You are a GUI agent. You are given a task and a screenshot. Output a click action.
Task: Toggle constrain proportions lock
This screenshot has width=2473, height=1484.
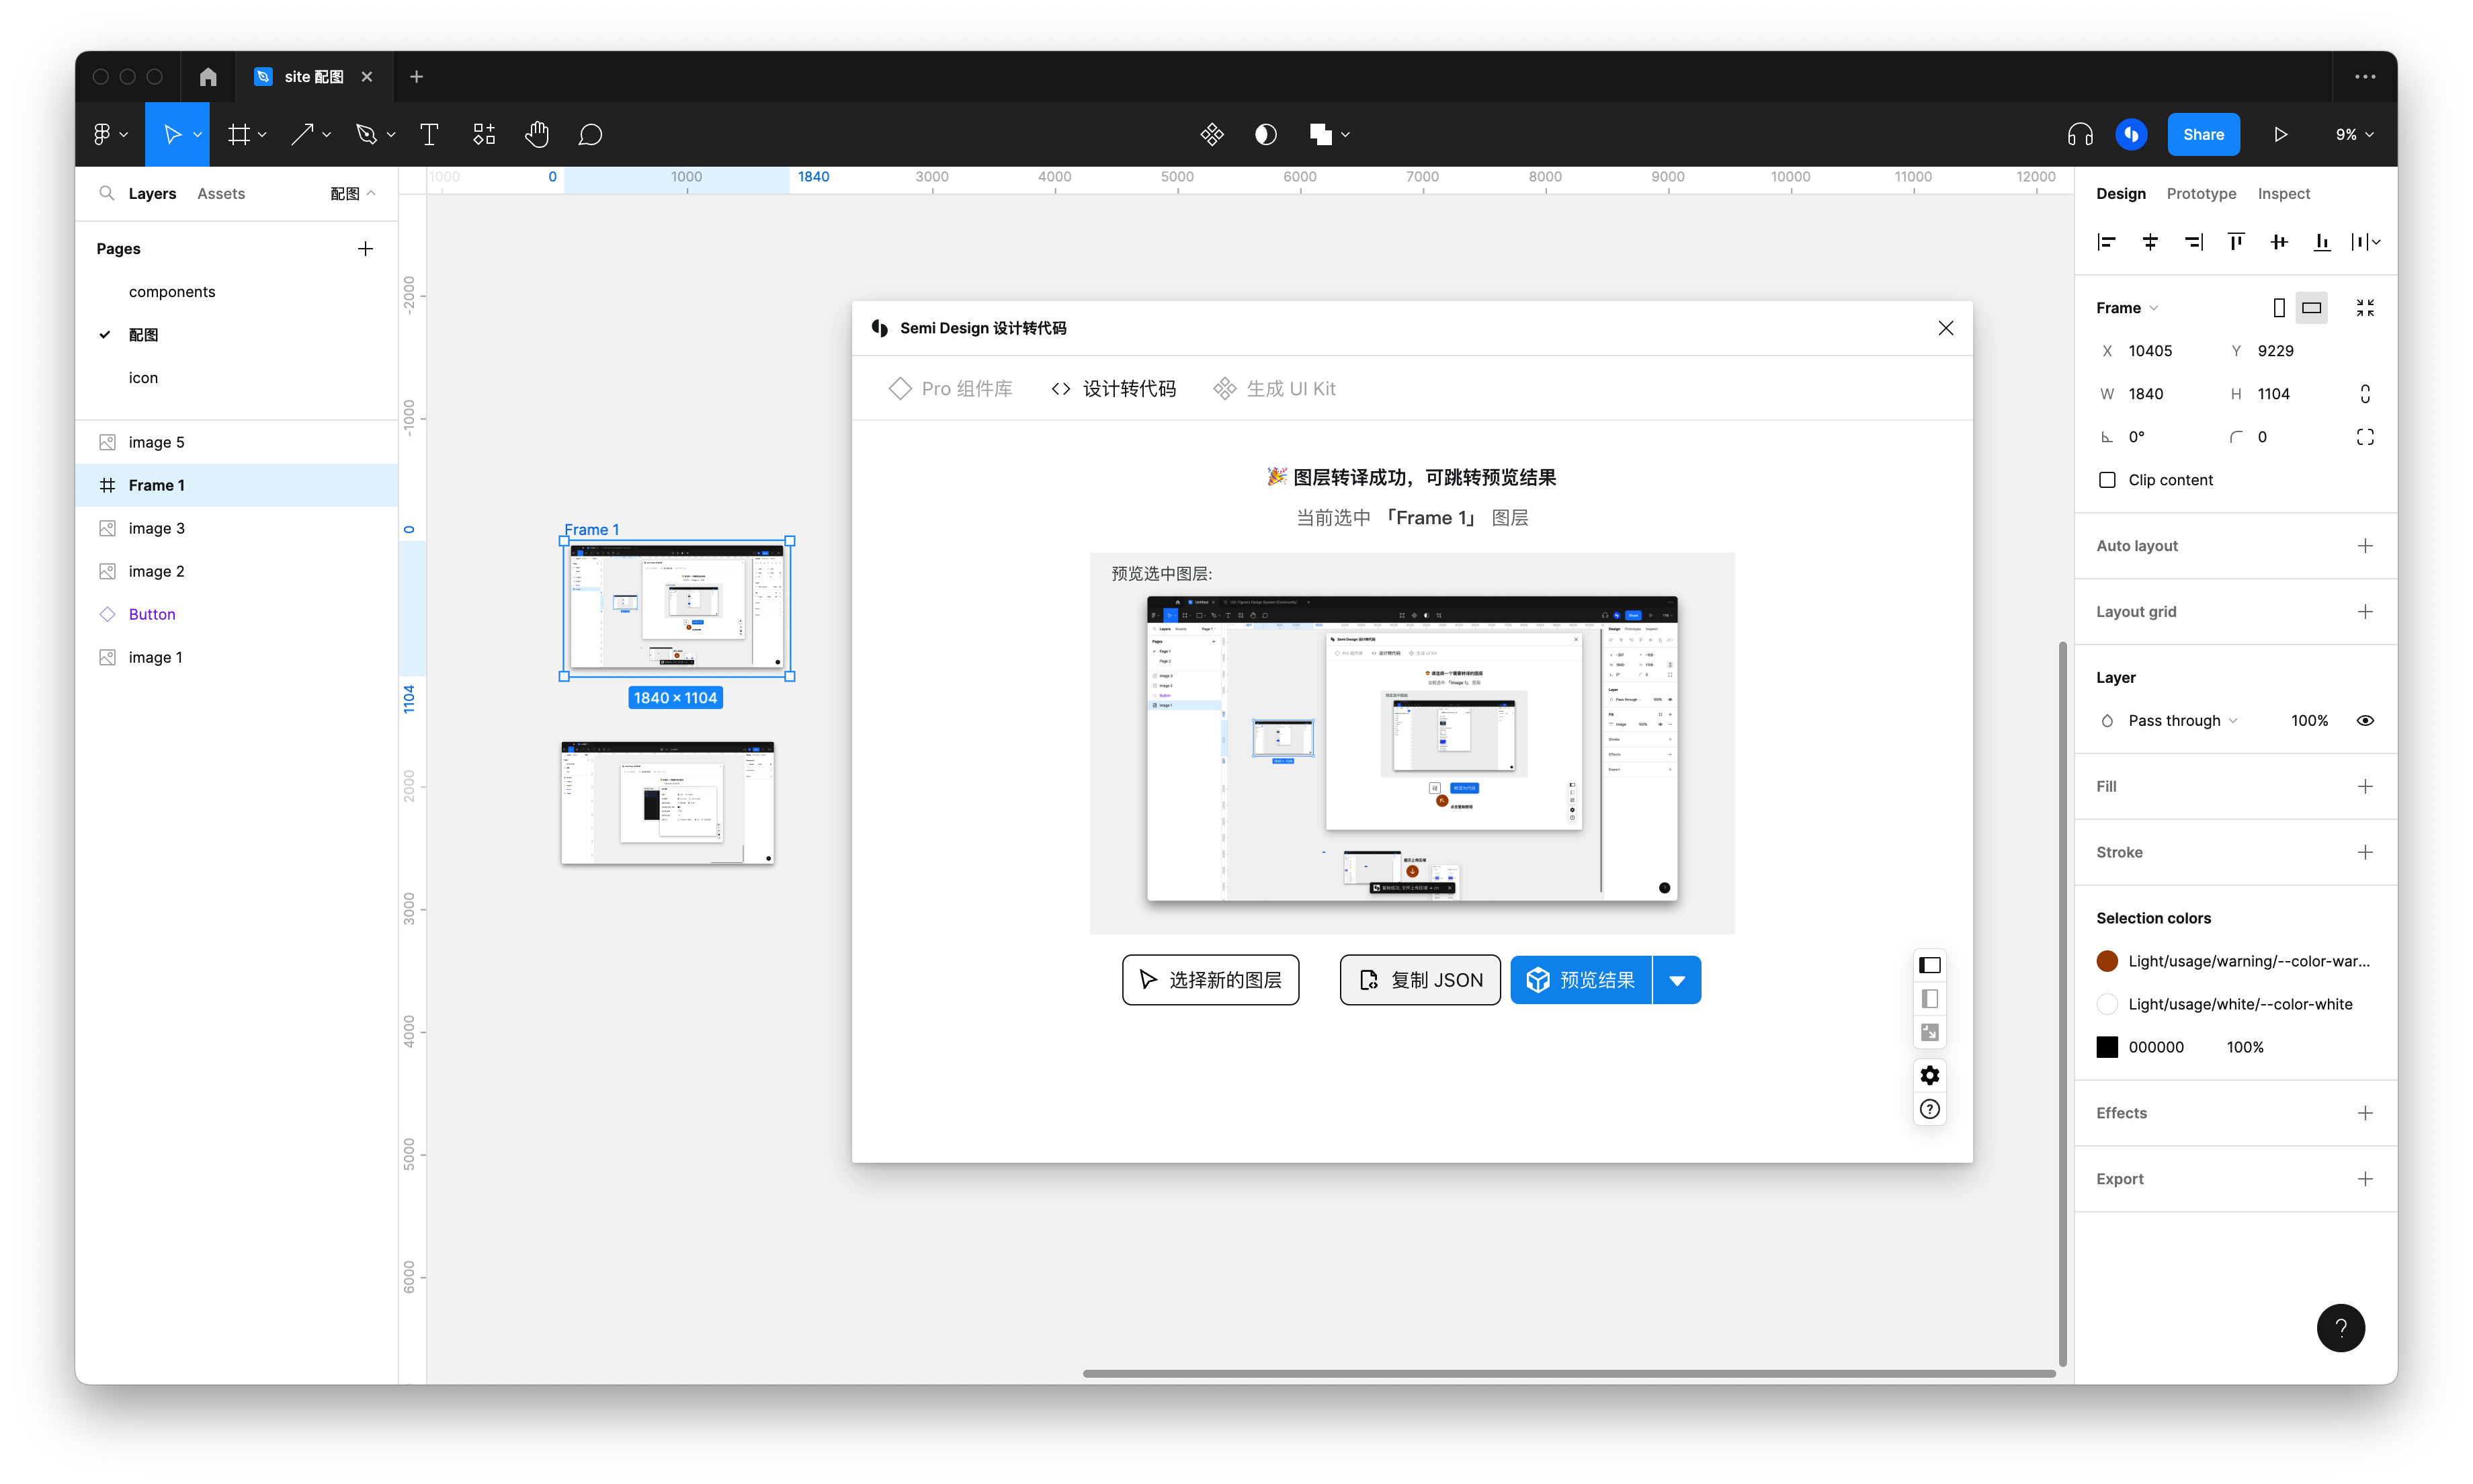coord(2364,394)
